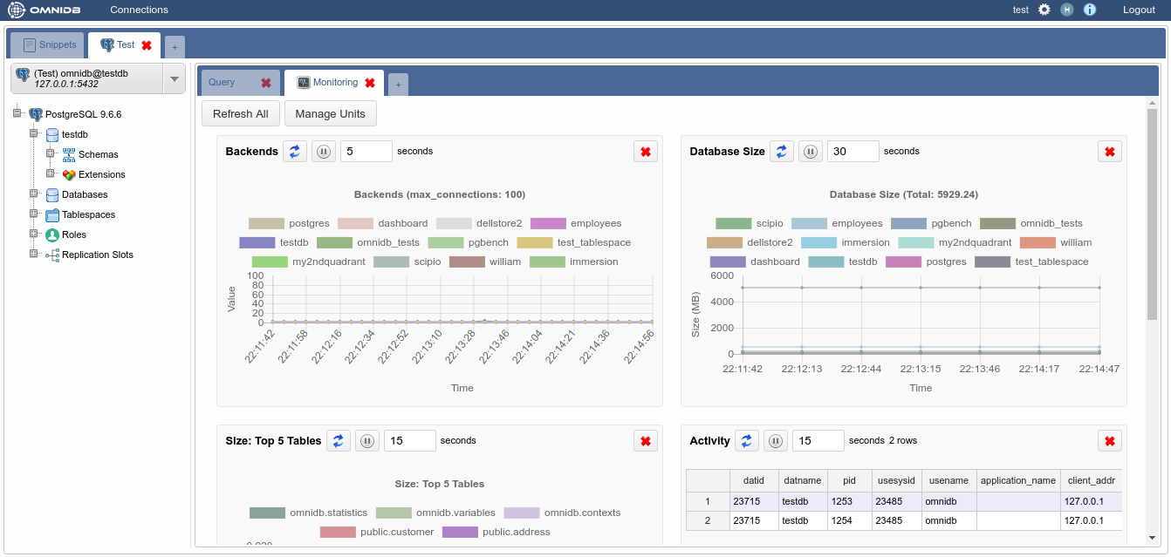Screen dimensions: 1171x557
Task: Click the Manage Units button
Action: point(330,114)
